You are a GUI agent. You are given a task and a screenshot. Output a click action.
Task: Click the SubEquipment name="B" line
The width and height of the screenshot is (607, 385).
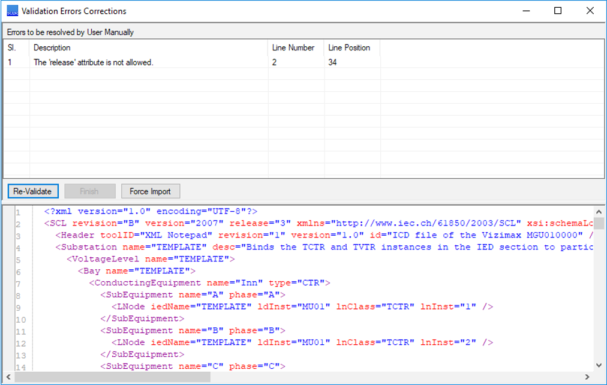click(193, 330)
